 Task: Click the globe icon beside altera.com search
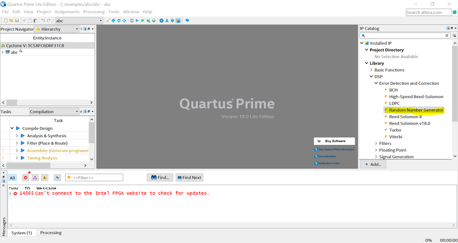pyautogui.click(x=454, y=12)
